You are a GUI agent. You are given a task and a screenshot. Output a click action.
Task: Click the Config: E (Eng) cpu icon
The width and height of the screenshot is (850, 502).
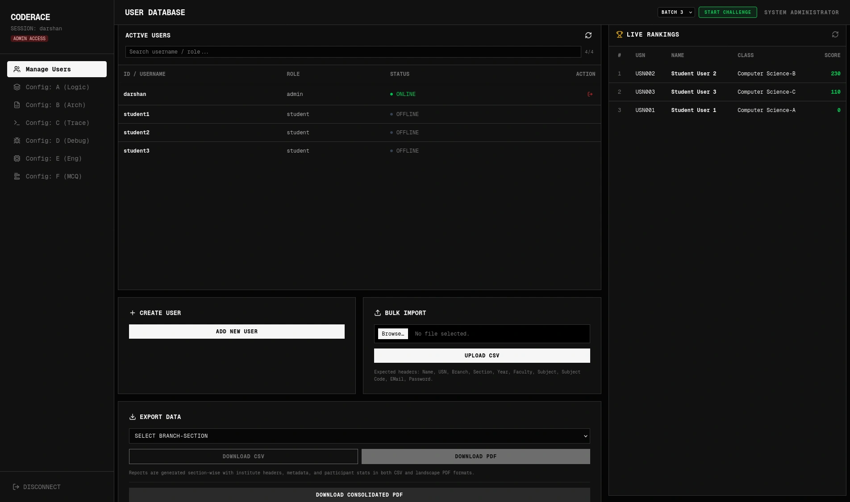tap(17, 158)
